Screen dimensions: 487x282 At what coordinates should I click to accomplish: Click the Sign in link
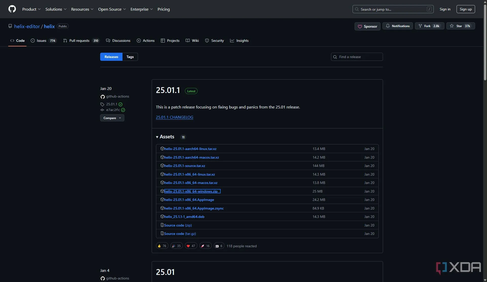point(445,9)
